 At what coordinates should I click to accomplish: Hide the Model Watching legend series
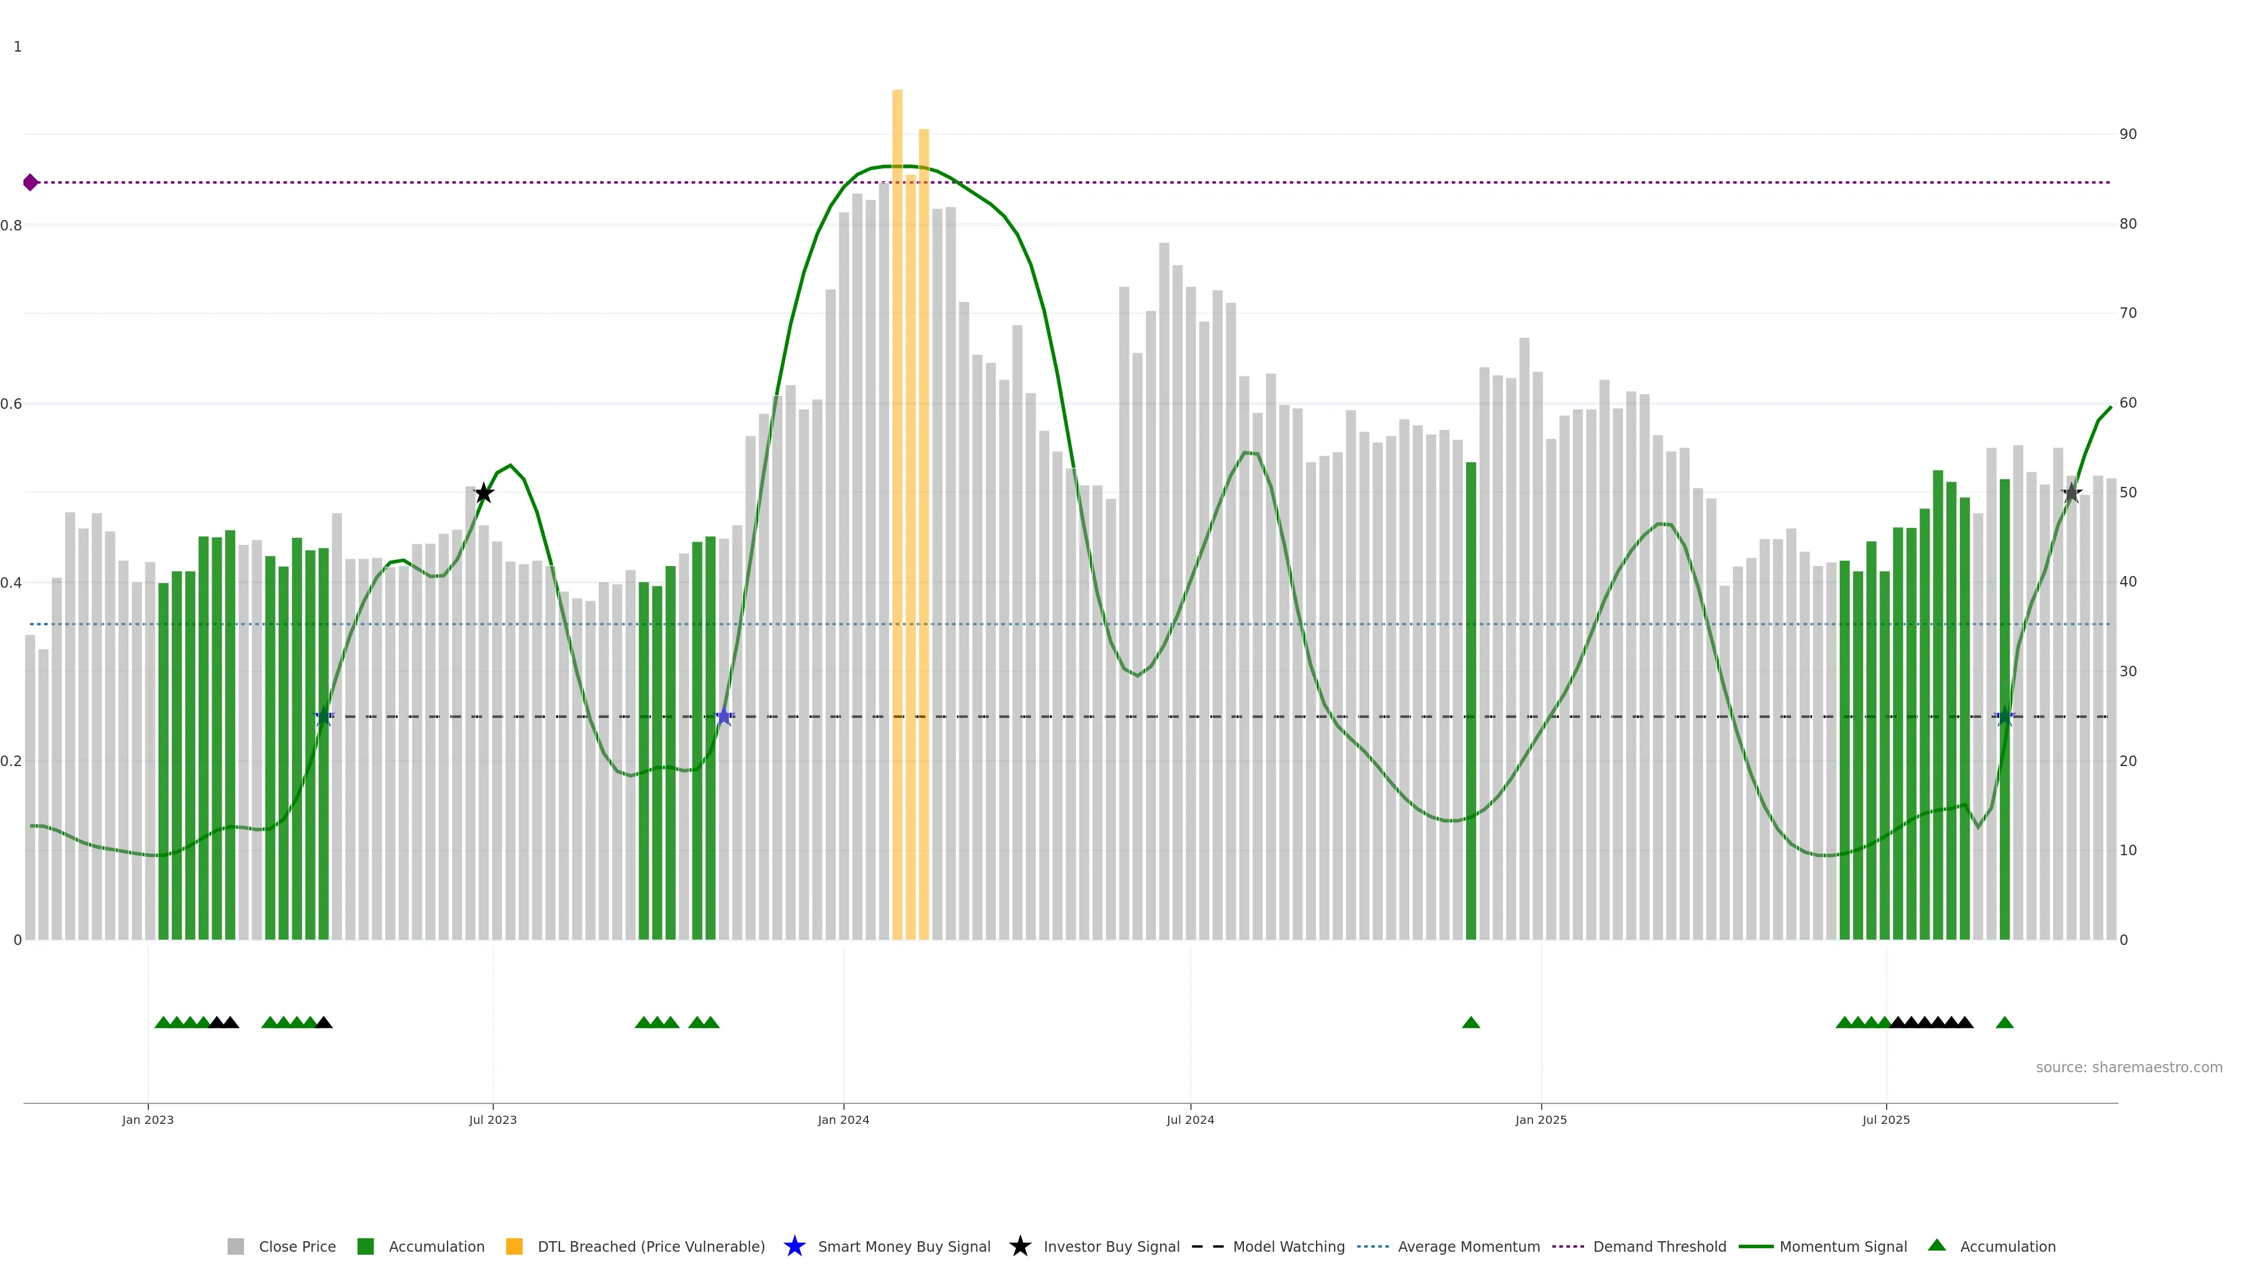(1288, 1246)
